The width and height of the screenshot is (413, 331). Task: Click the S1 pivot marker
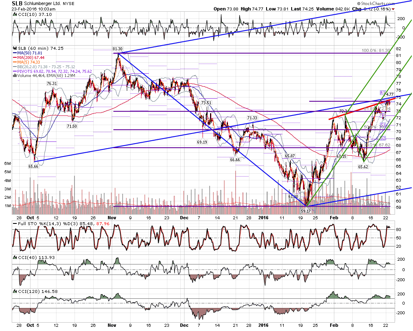(383, 125)
